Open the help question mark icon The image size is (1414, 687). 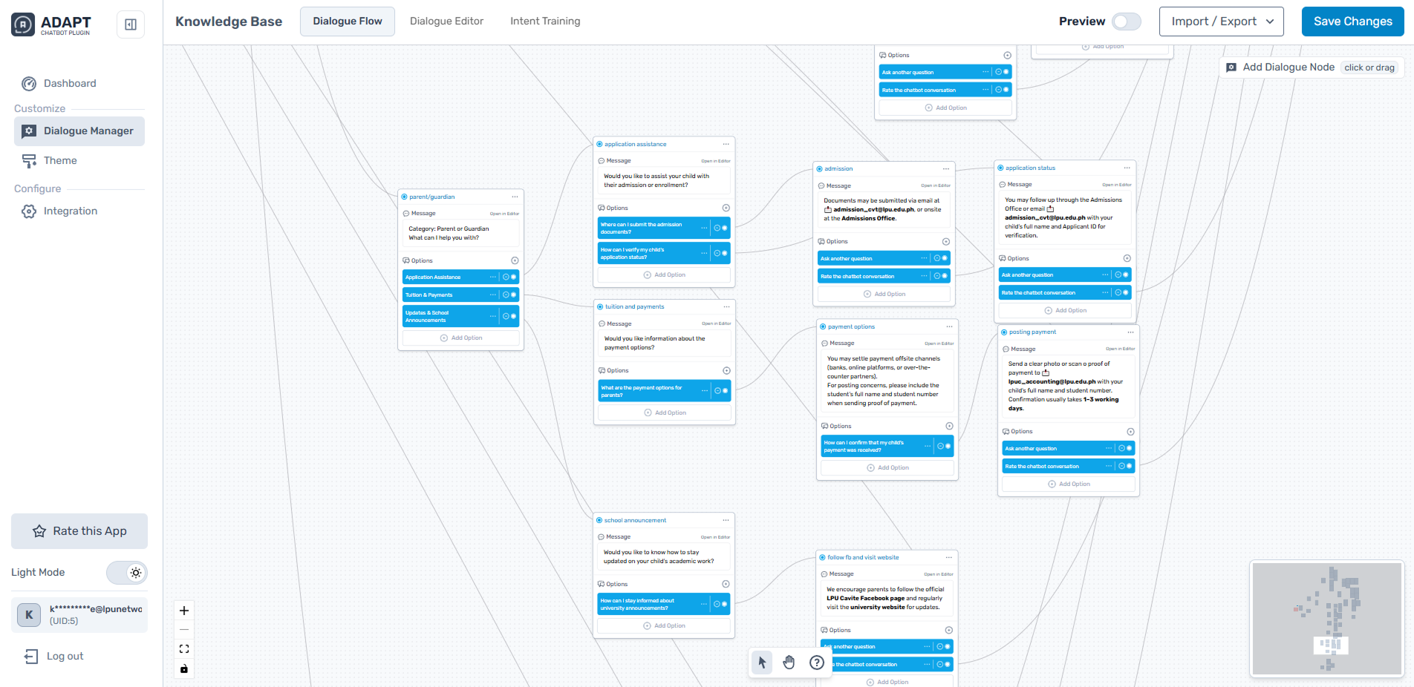pos(816,663)
